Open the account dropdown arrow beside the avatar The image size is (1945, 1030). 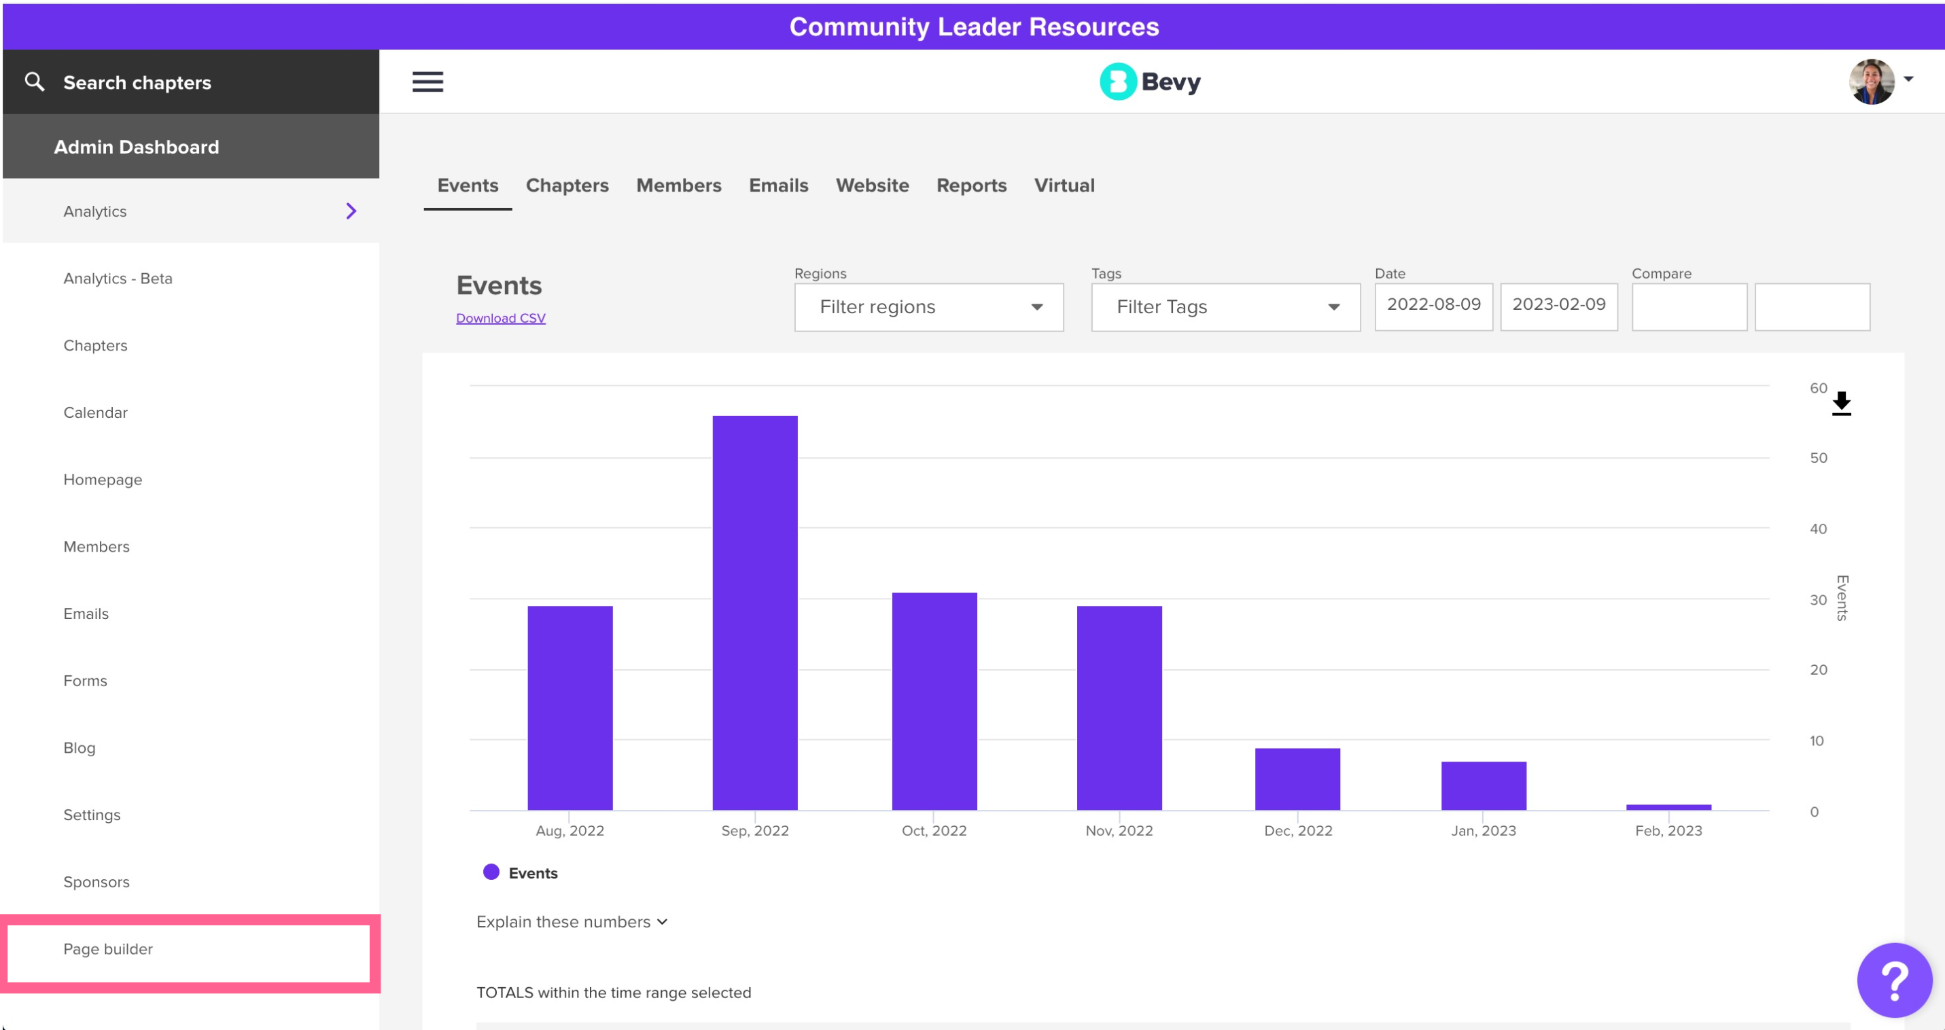pos(1908,79)
